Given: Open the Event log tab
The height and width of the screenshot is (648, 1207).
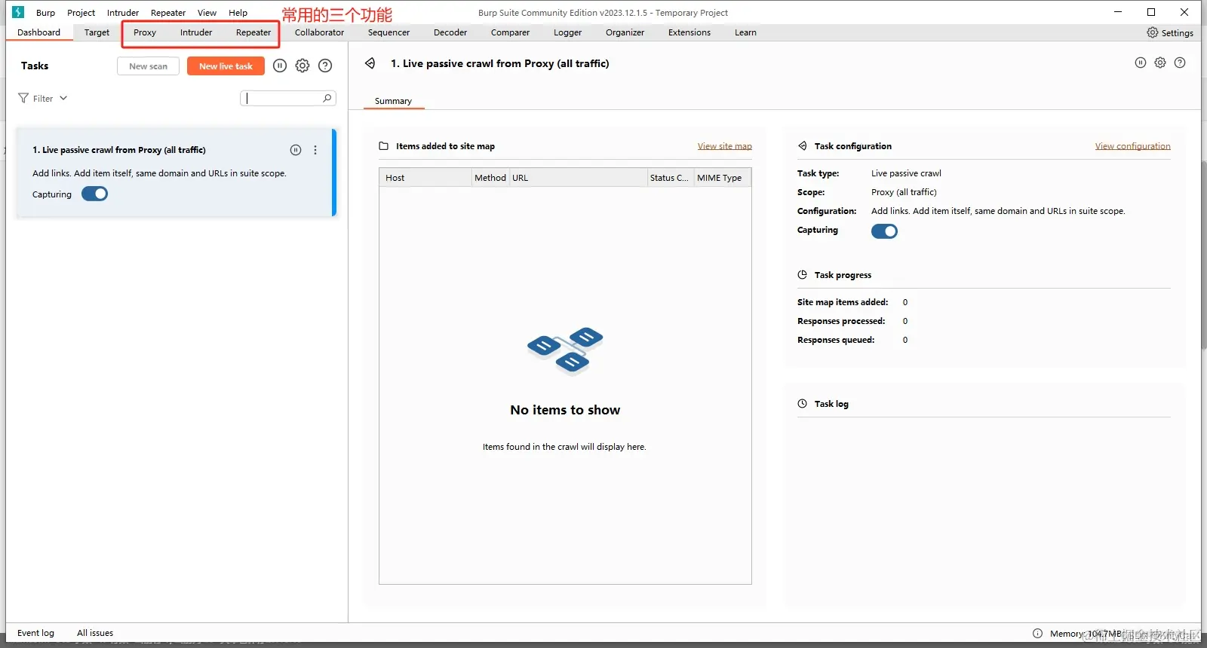Looking at the screenshot, I should 35,633.
